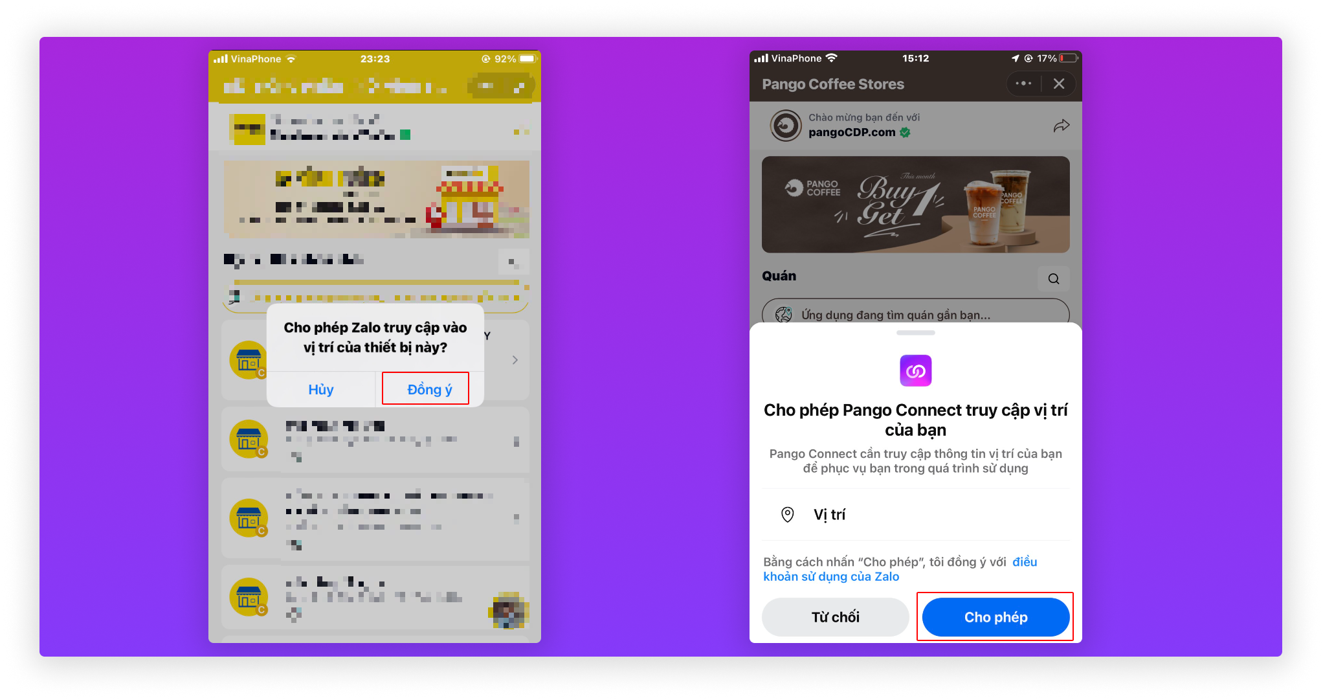Tap the bottom sheet drag handle
1323x700 pixels.
[915, 333]
